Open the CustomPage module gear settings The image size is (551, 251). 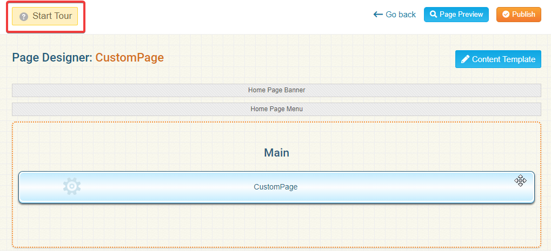pos(71,186)
